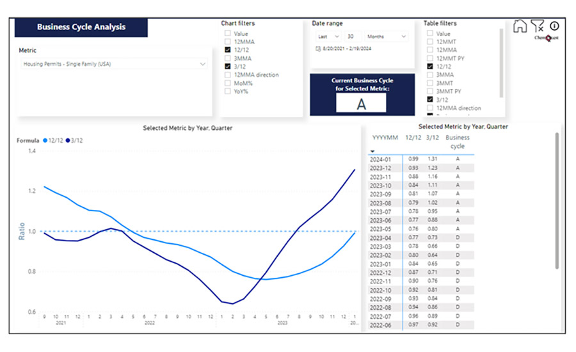
Task: Click the clear filters funnel icon
Action: pos(538,26)
